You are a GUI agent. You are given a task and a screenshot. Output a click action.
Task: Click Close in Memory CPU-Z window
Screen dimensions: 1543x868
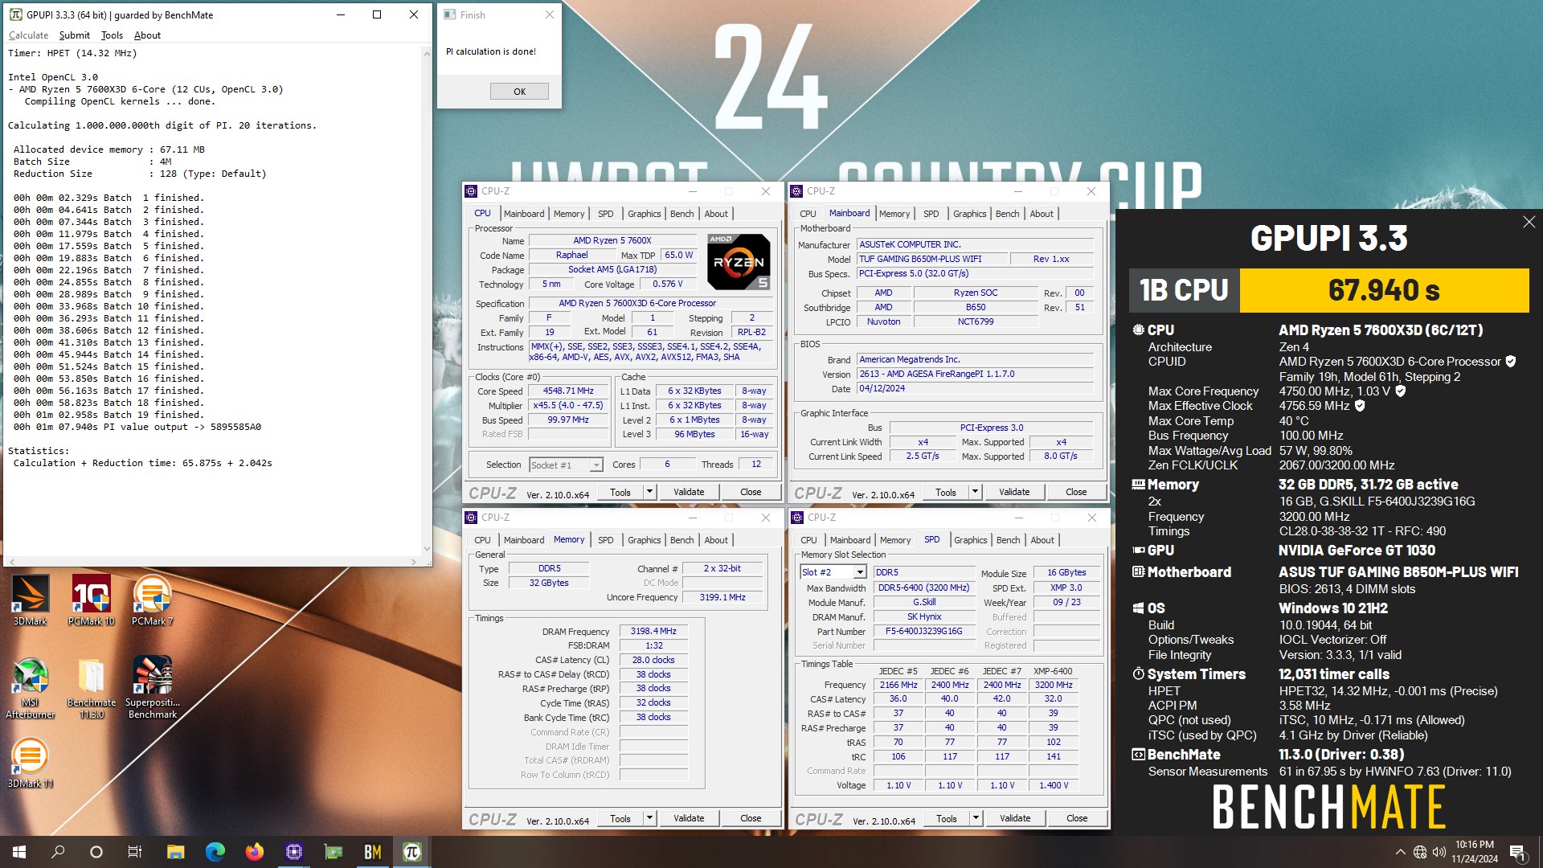[751, 818]
